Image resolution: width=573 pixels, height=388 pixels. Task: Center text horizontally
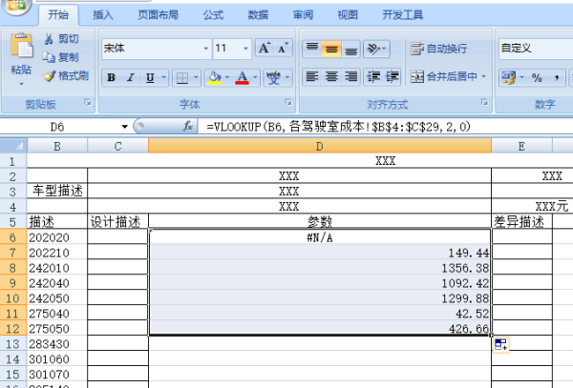(331, 77)
